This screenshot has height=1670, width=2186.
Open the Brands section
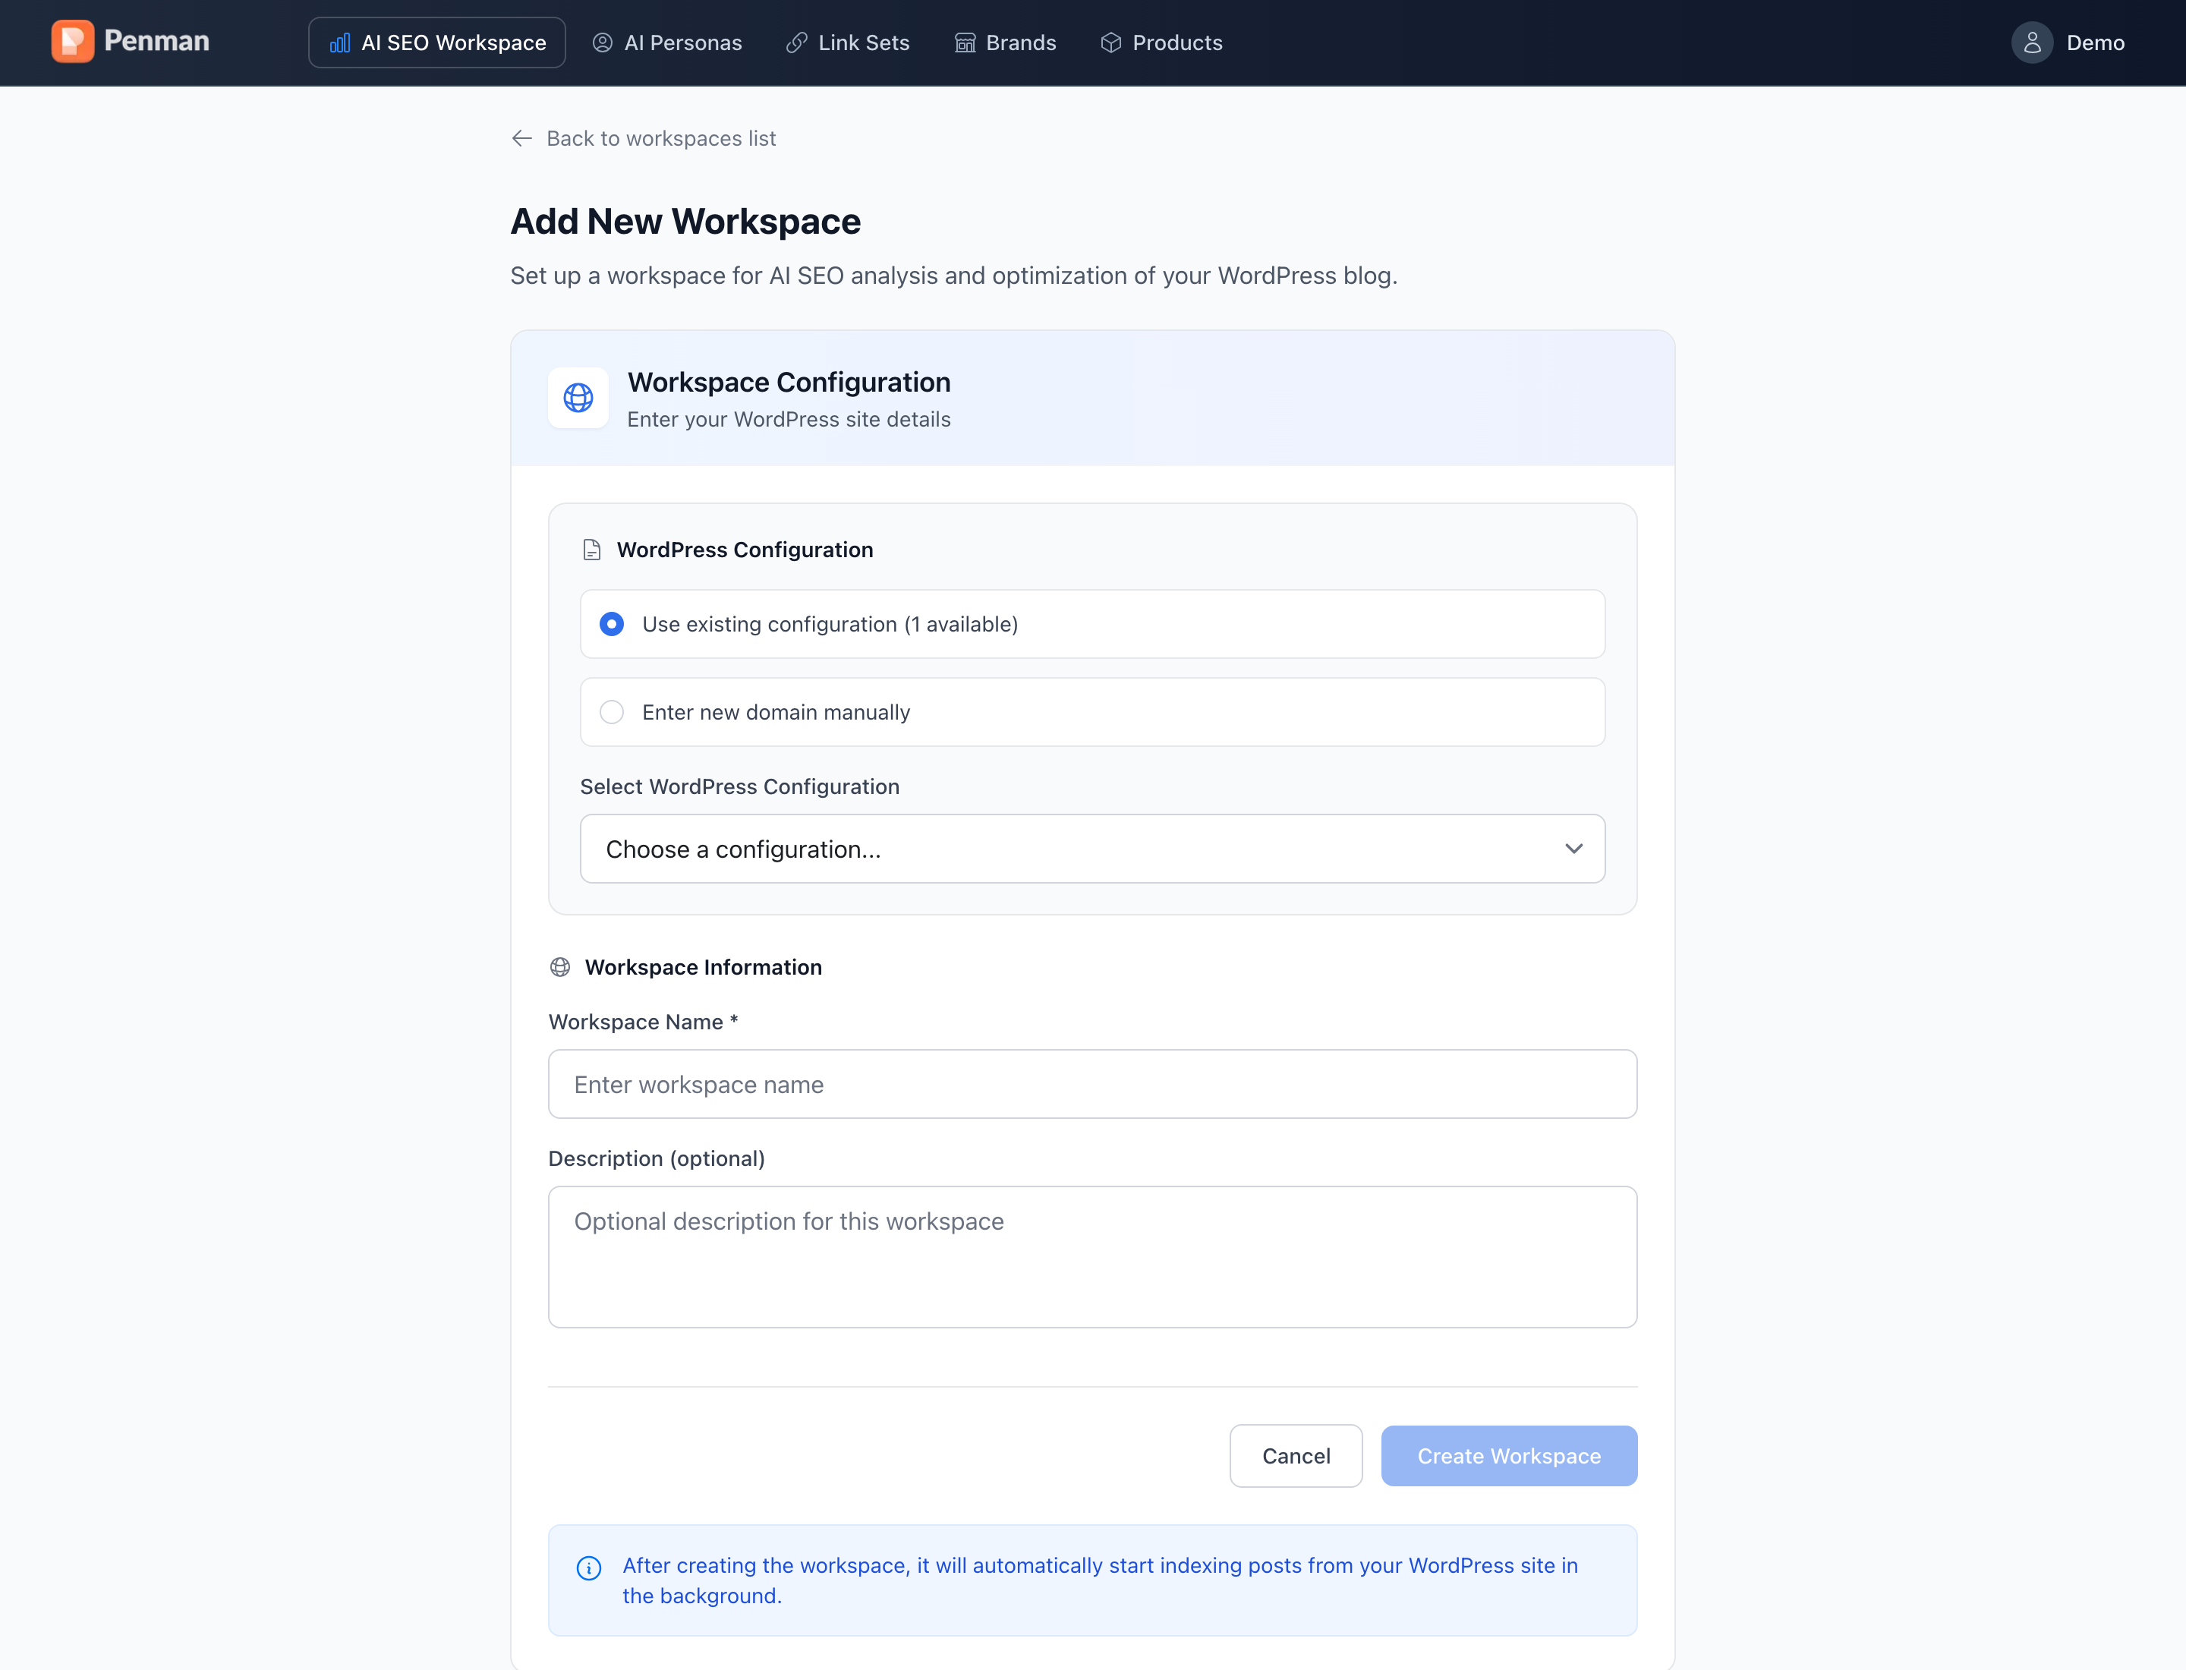[1005, 43]
